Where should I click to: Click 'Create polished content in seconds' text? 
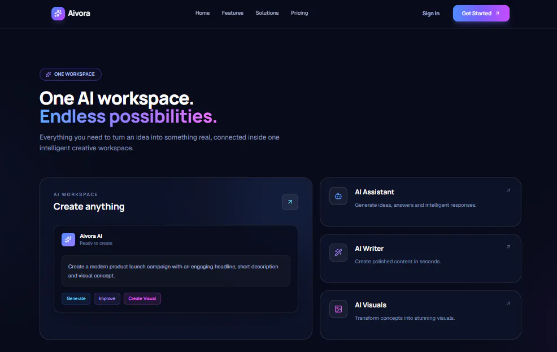tap(398, 262)
